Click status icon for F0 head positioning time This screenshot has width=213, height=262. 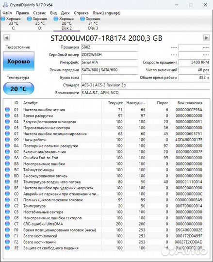pyautogui.click(x=7, y=230)
